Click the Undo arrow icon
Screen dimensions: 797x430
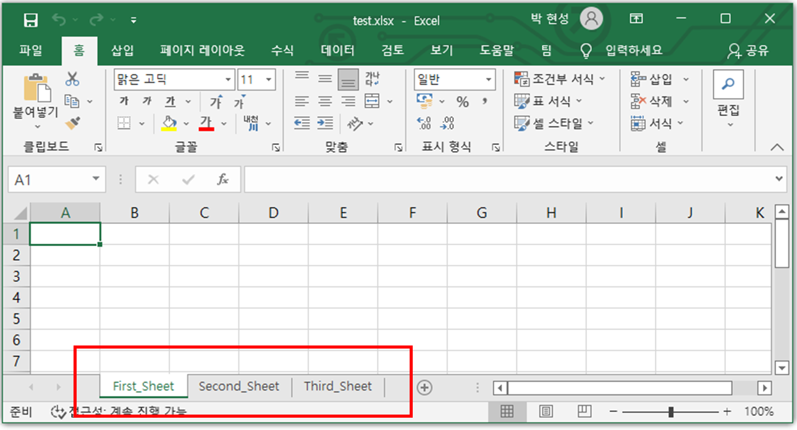tap(59, 20)
